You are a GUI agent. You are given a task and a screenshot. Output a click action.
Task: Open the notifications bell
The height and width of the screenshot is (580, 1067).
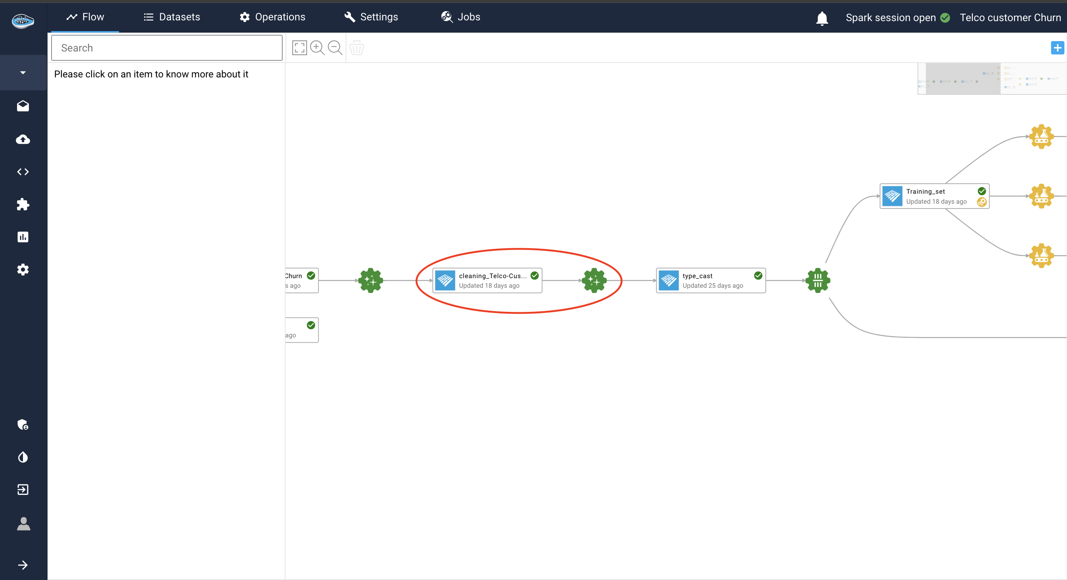click(822, 18)
